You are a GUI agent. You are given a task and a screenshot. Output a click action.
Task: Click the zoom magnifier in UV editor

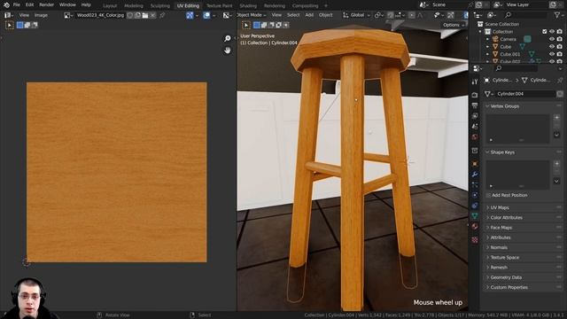(227, 38)
